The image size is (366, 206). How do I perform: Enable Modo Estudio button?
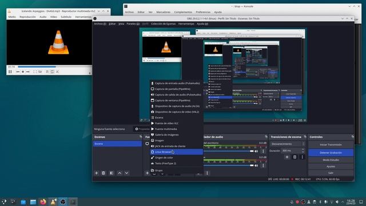[331, 160]
